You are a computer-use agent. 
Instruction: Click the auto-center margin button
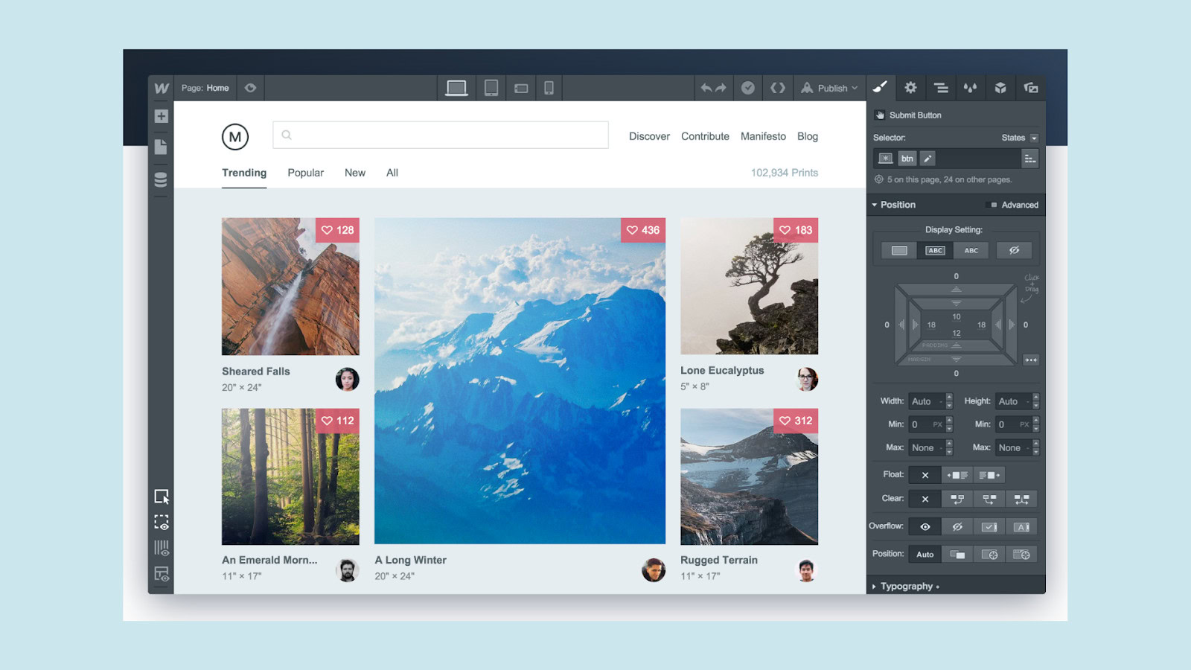point(1031,360)
